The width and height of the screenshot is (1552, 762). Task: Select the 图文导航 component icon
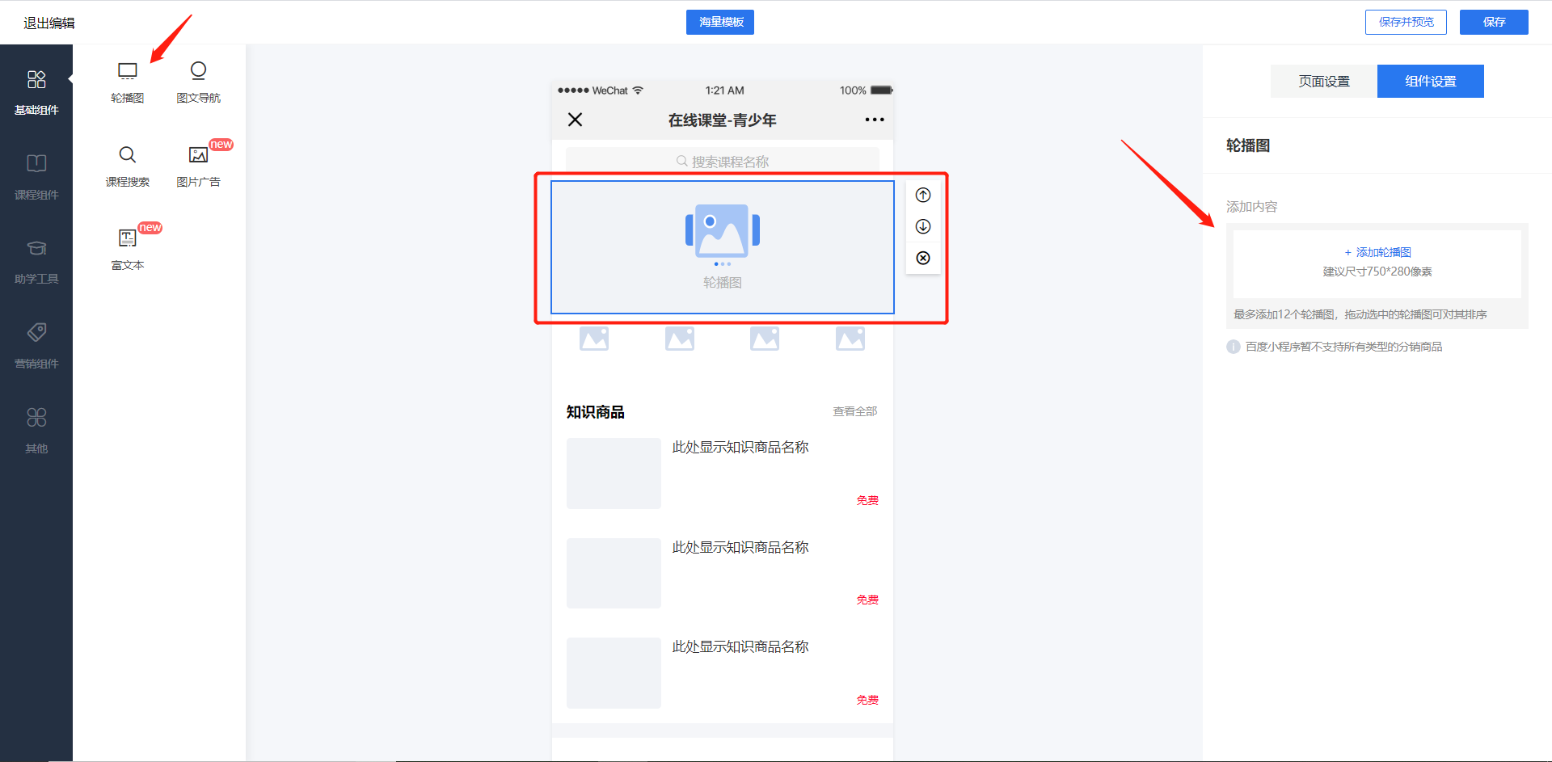point(198,71)
